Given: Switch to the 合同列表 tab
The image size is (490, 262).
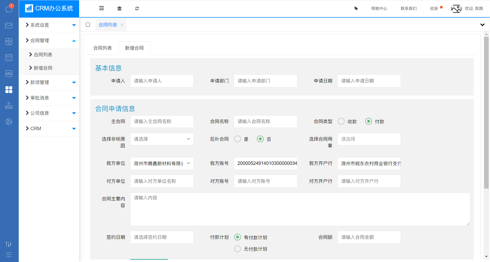Looking at the screenshot, I should 102,48.
